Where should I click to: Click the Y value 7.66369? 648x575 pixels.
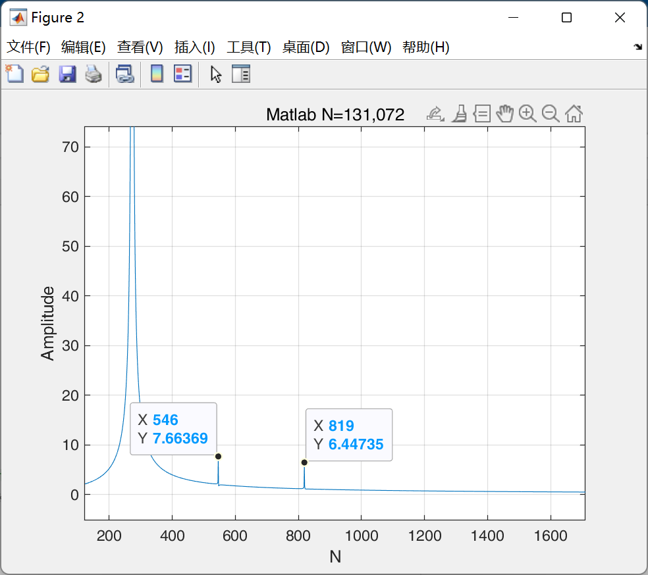coord(180,438)
